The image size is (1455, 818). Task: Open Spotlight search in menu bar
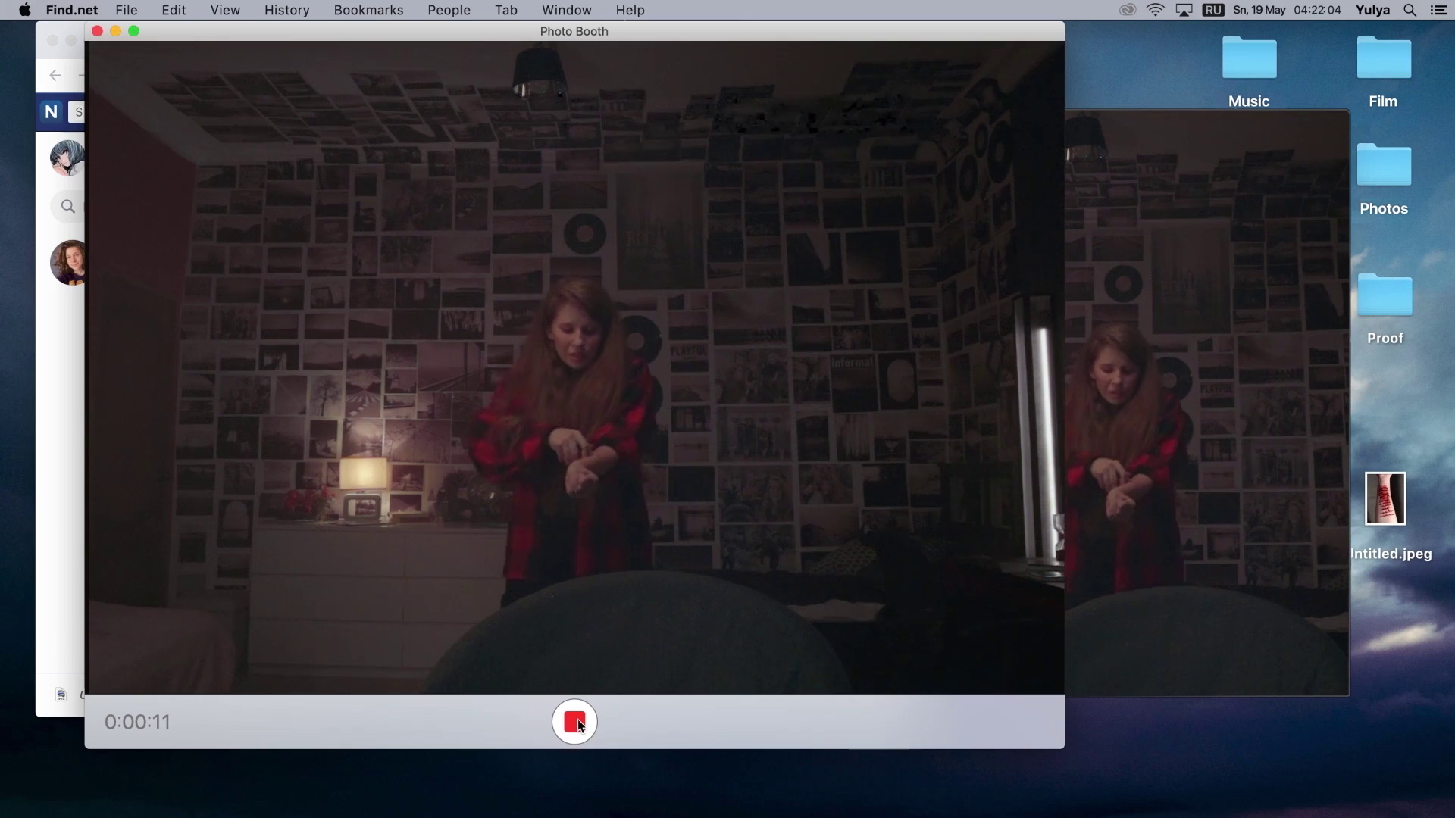pyautogui.click(x=1410, y=10)
